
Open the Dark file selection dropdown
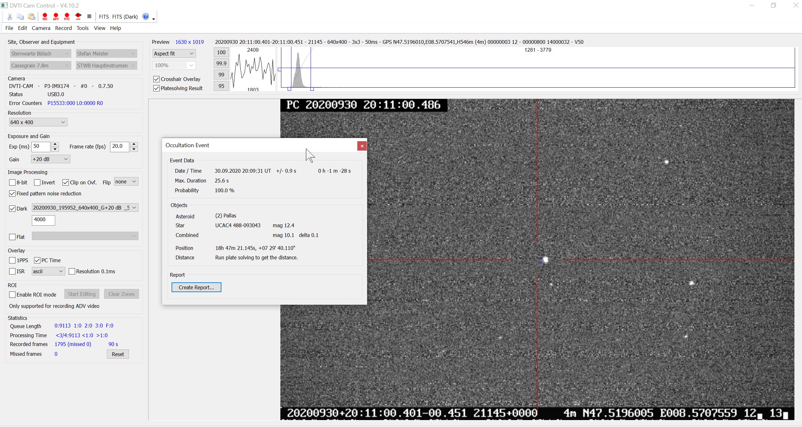(x=85, y=208)
